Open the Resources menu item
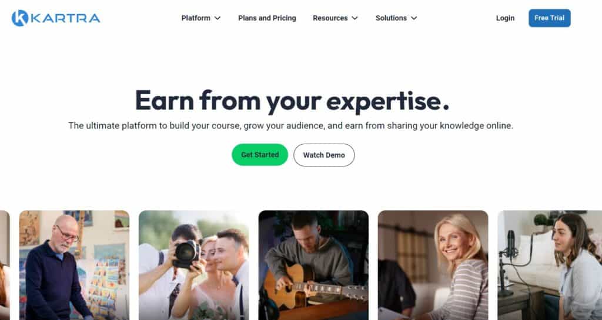Viewport: 602px width, 320px height. (330, 18)
